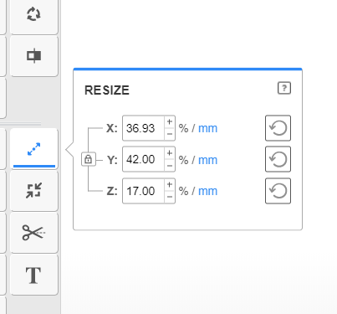The height and width of the screenshot is (314, 337).
Task: Increase Y value with plus stepper
Action: [170, 153]
